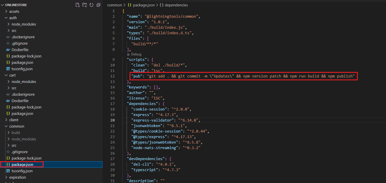Collapse the auth folder
Screen dimensions: 386x183
click(13, 18)
